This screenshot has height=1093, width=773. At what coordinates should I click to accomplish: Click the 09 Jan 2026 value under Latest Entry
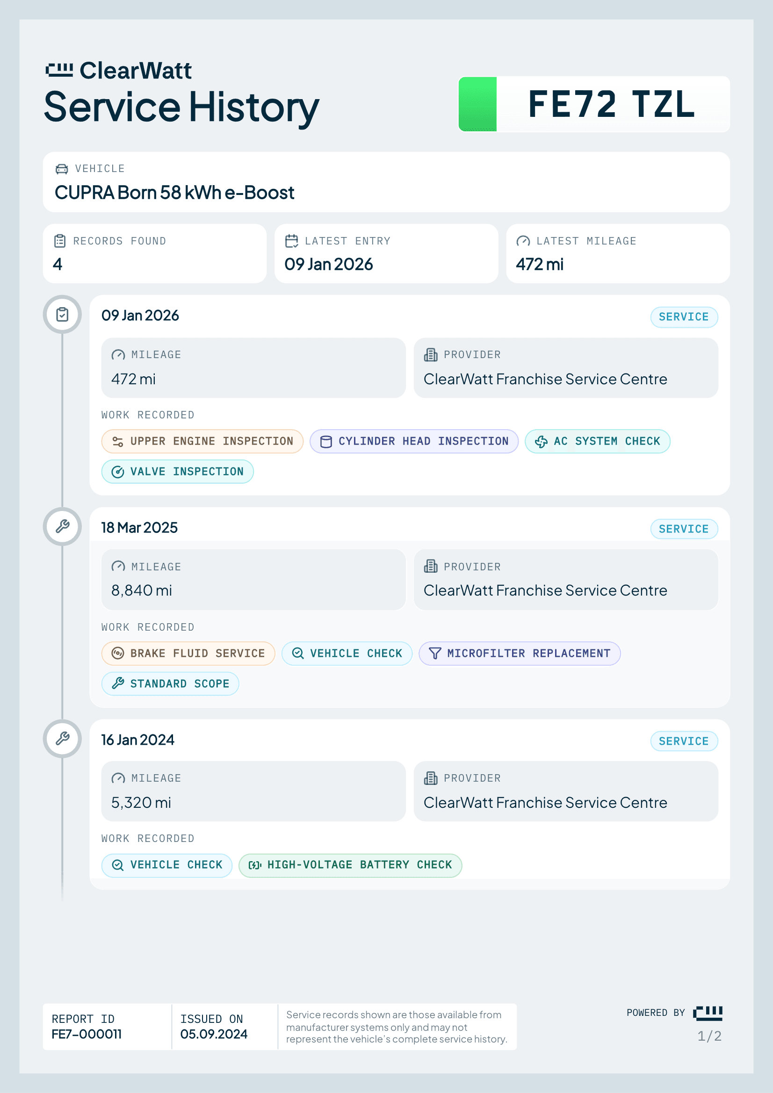329,265
